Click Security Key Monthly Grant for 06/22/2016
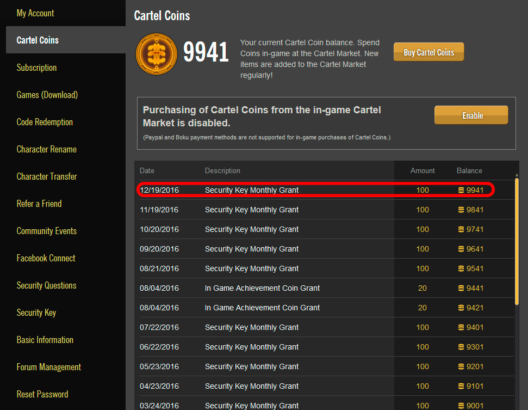 [x=252, y=347]
